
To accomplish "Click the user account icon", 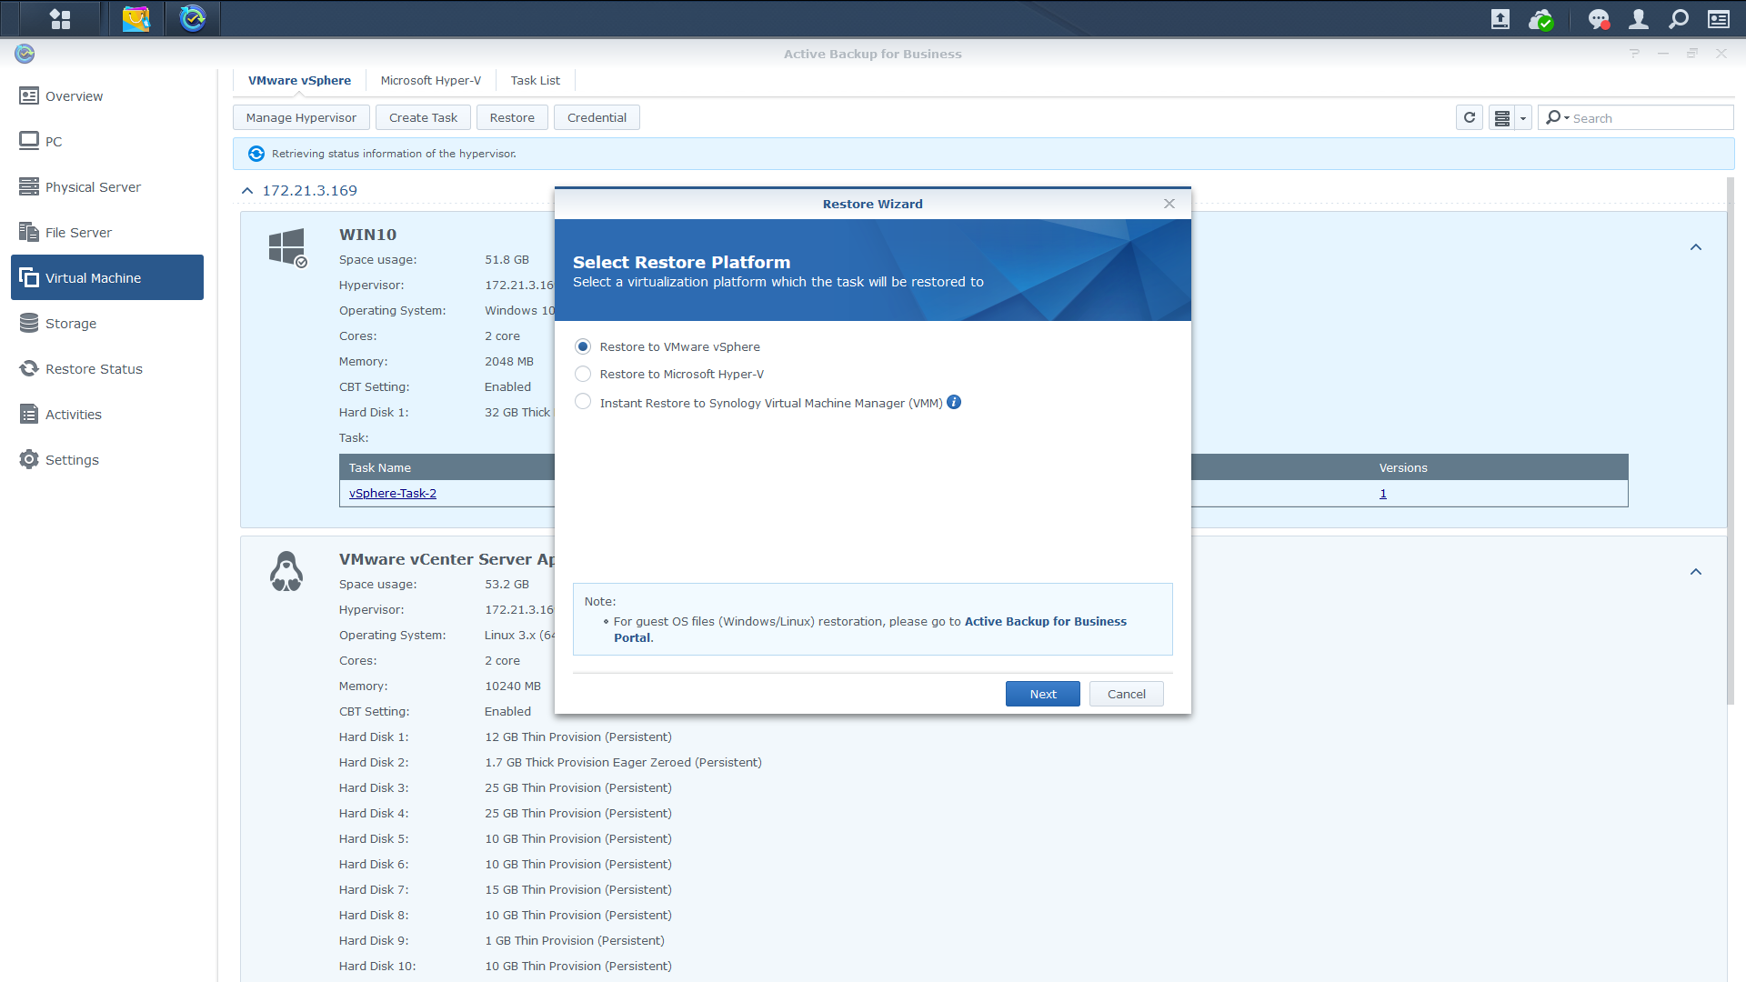I will 1639,19.
